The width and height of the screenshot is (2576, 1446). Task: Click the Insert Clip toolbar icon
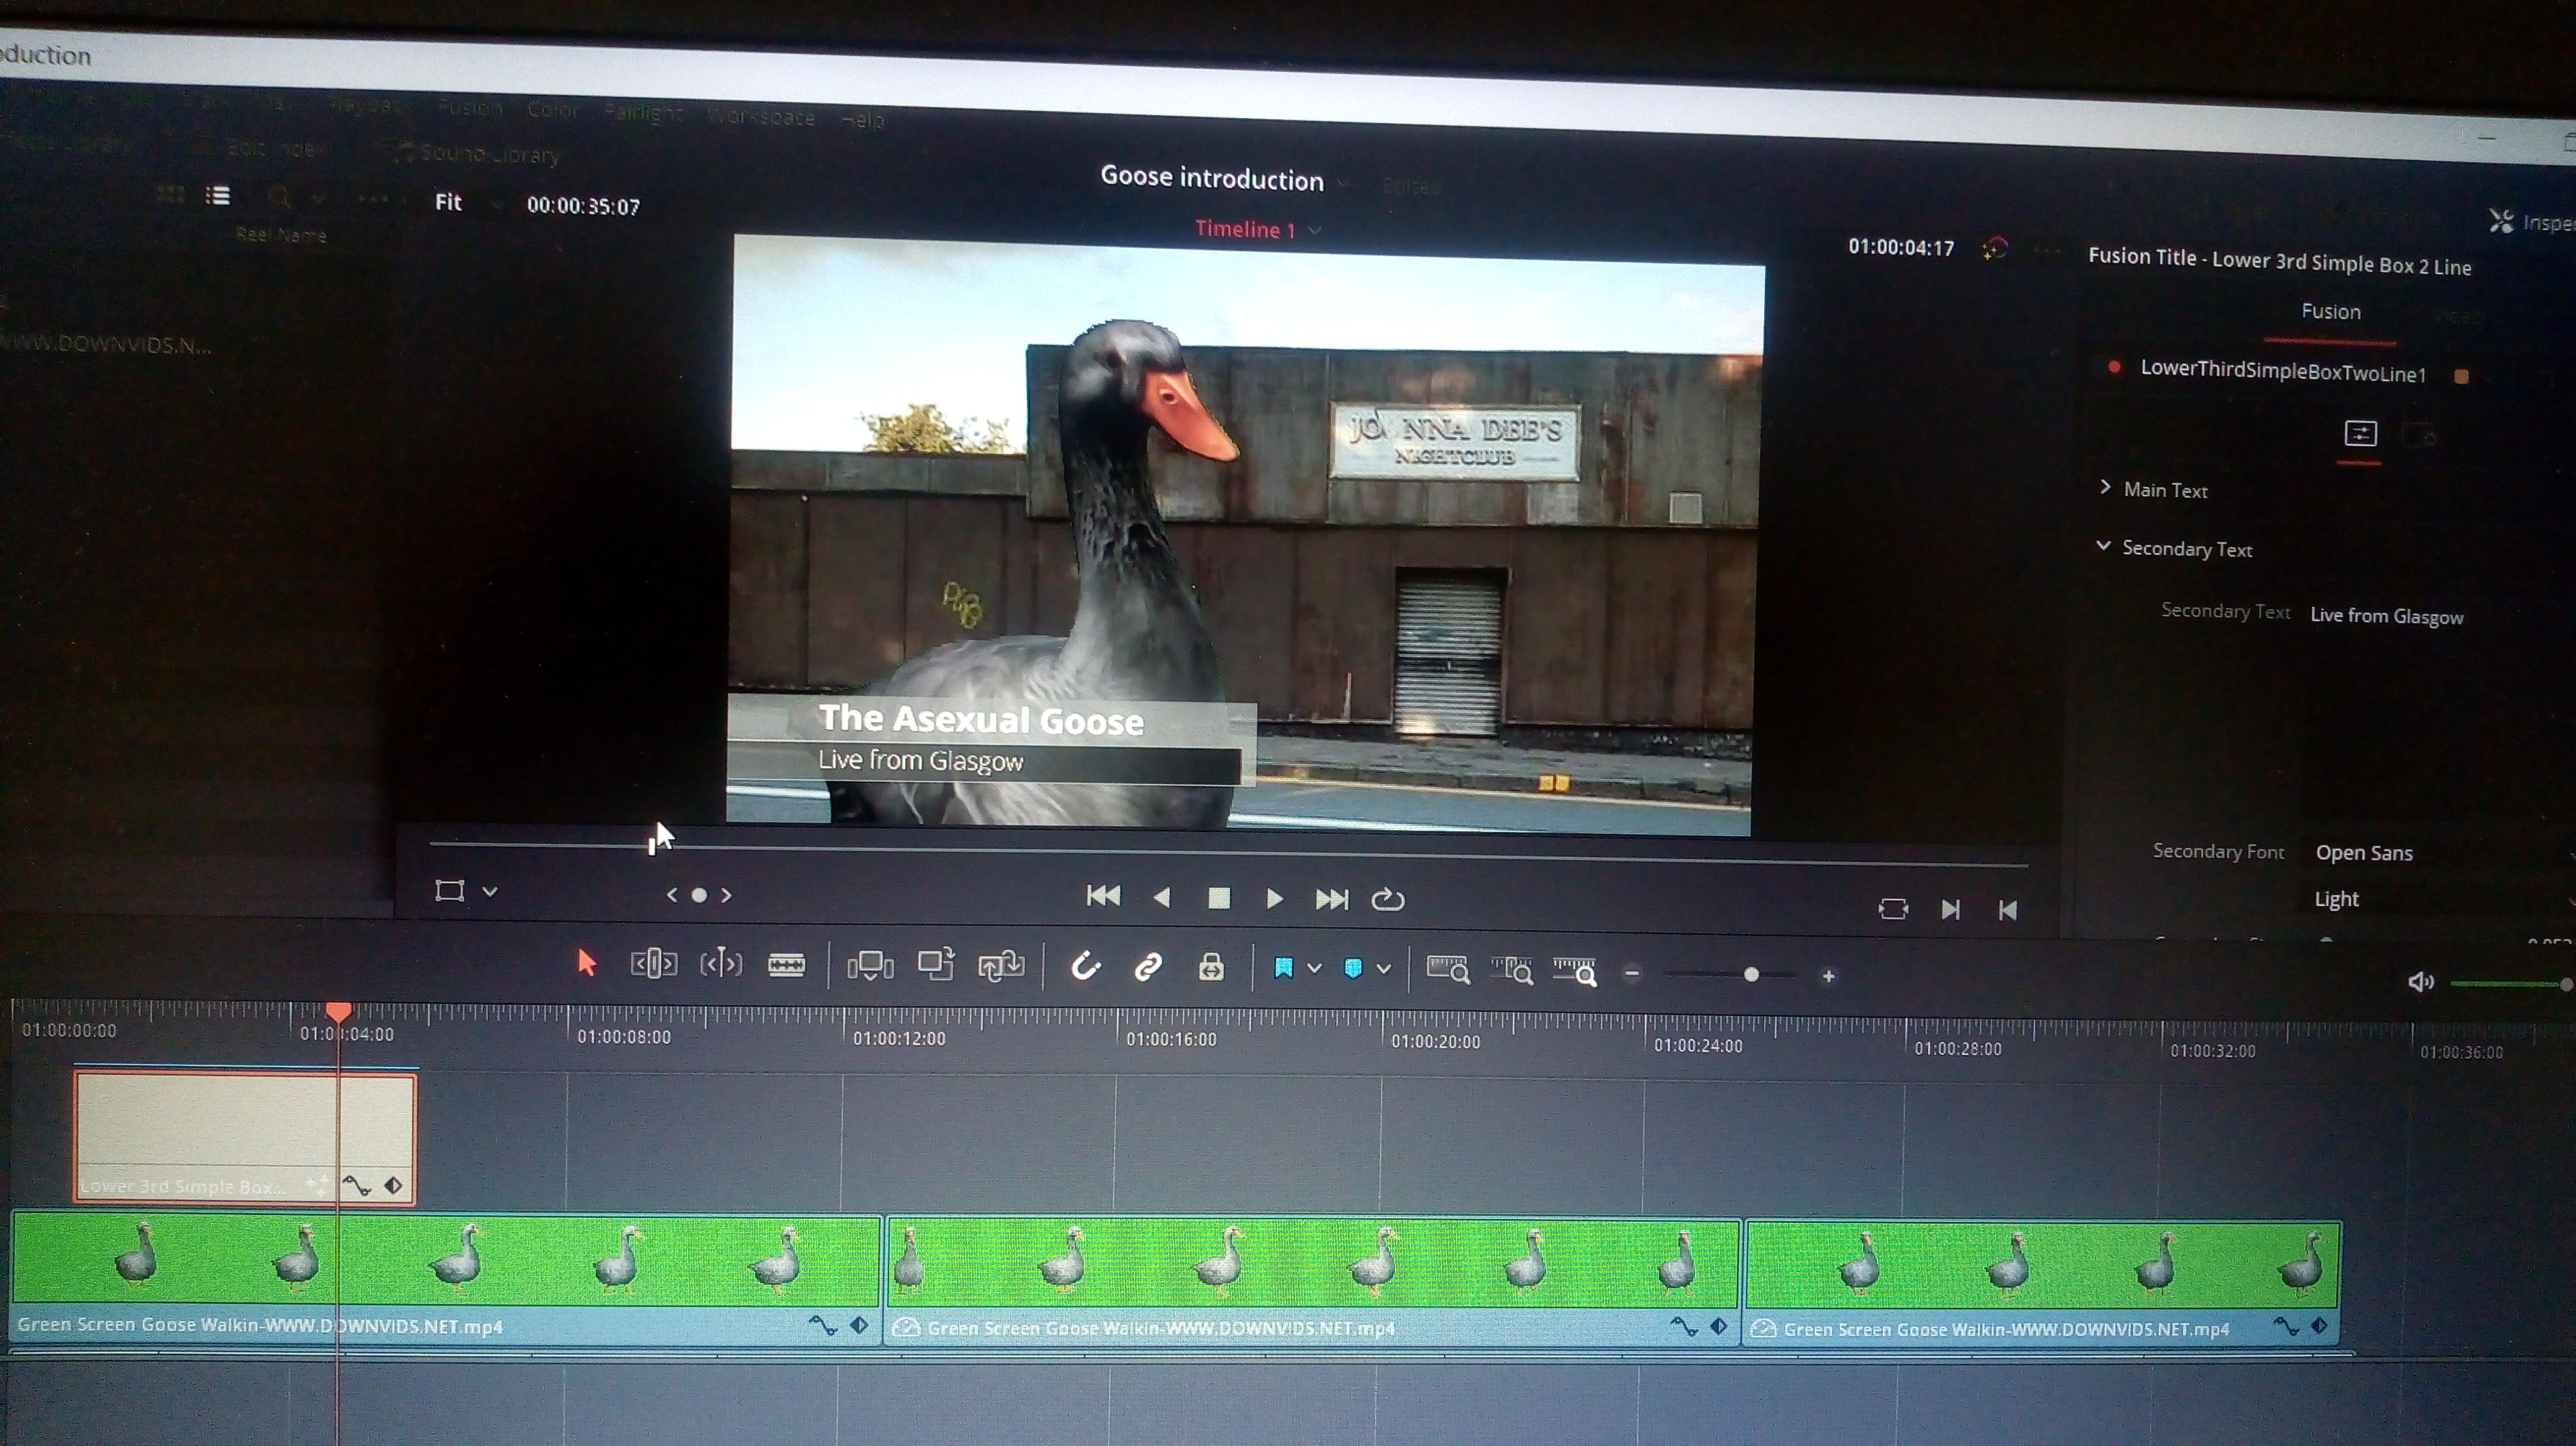point(870,966)
